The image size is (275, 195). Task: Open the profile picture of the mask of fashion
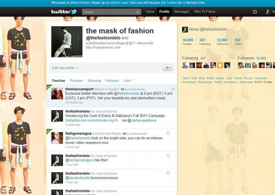click(67, 42)
